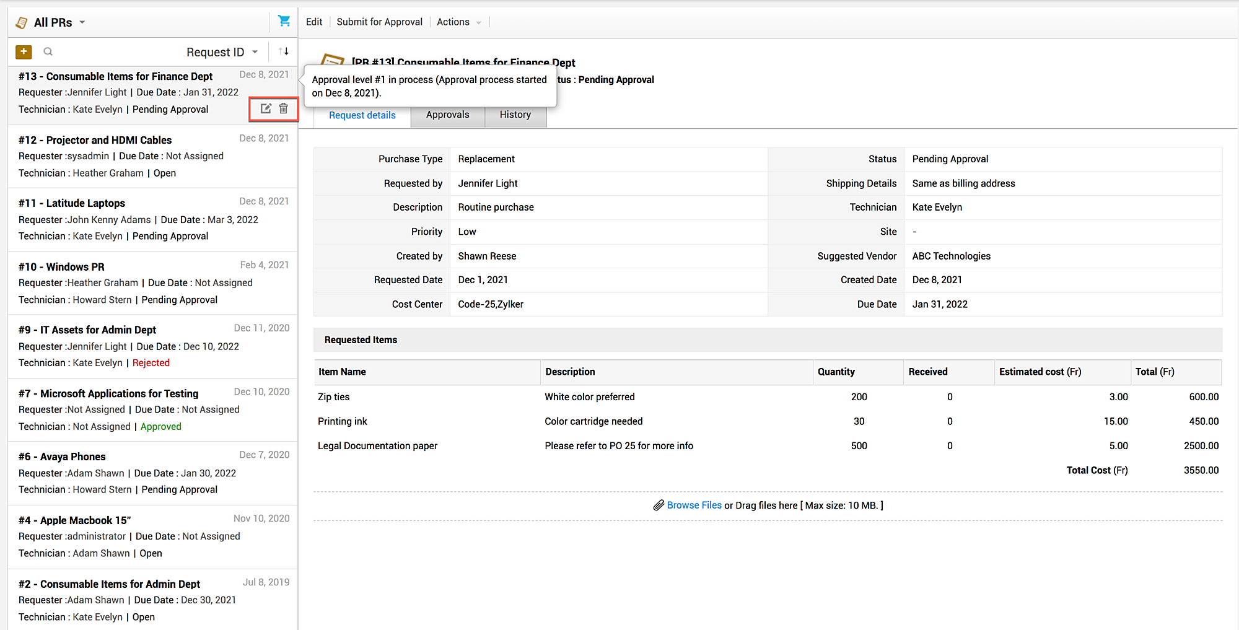This screenshot has height=630, width=1239.
Task: Click the edit pencil icon on PR #13
Action: click(x=266, y=109)
